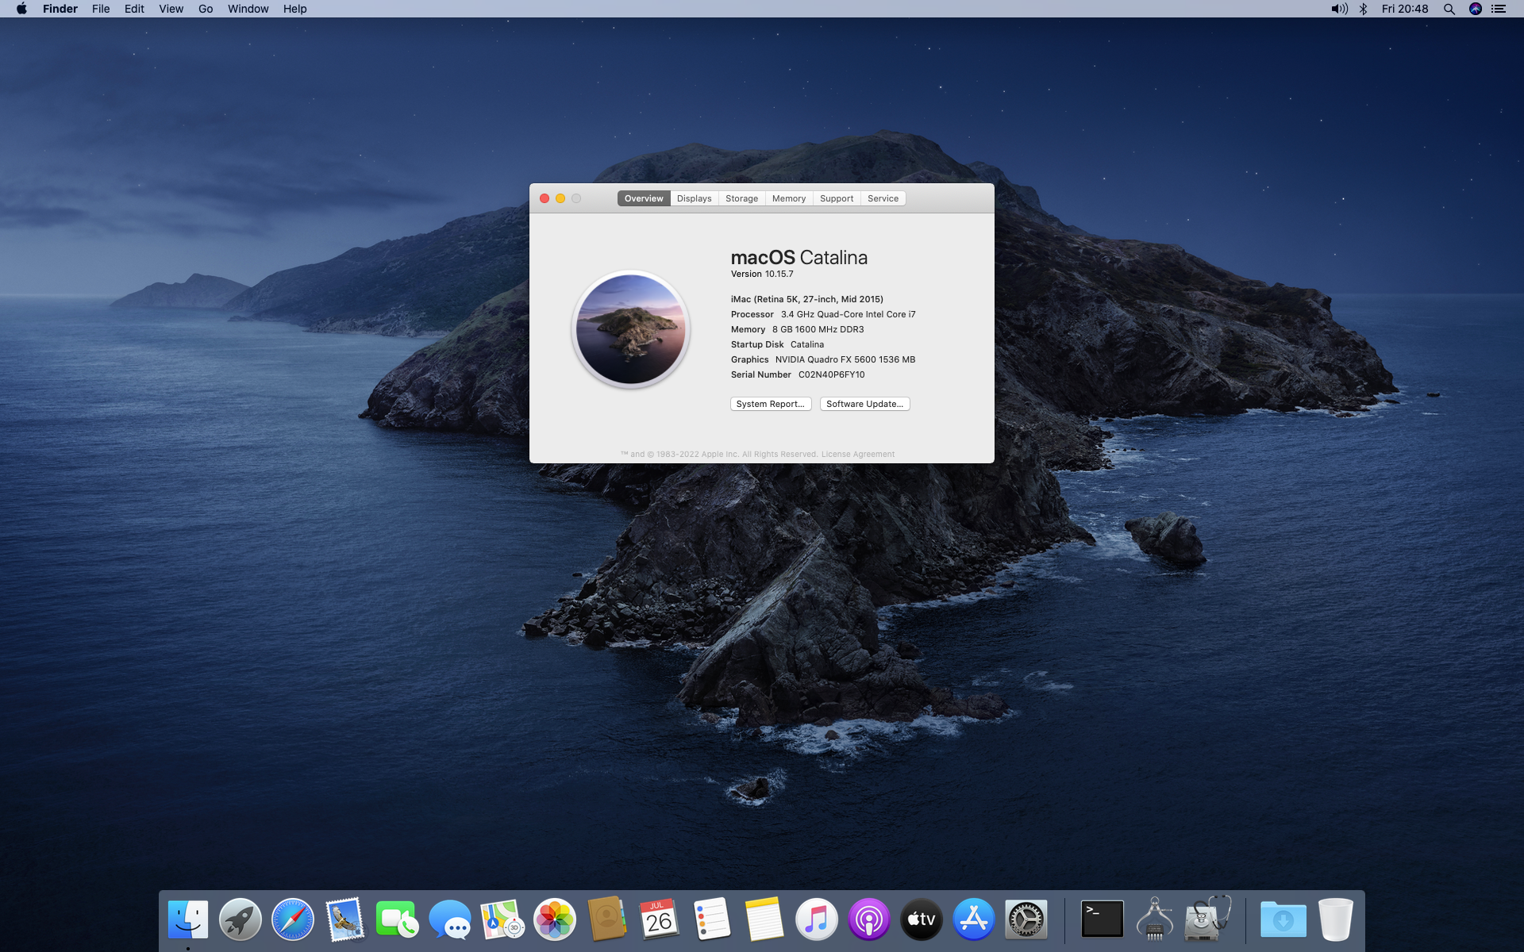Switch to the Displays tab
Screen dimensions: 1524x952
694,198
